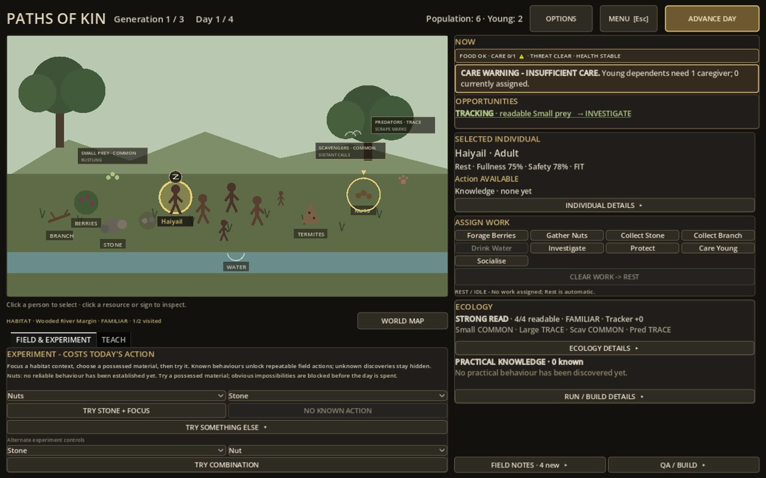This screenshot has width=766, height=478.
Task: Click the sleeping Z status badge
Action: (175, 177)
